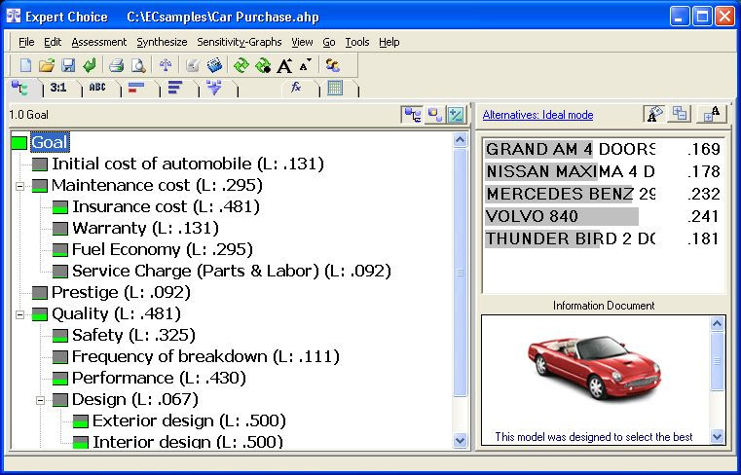Select the Prestige node
This screenshot has height=475, width=741.
click(x=121, y=293)
